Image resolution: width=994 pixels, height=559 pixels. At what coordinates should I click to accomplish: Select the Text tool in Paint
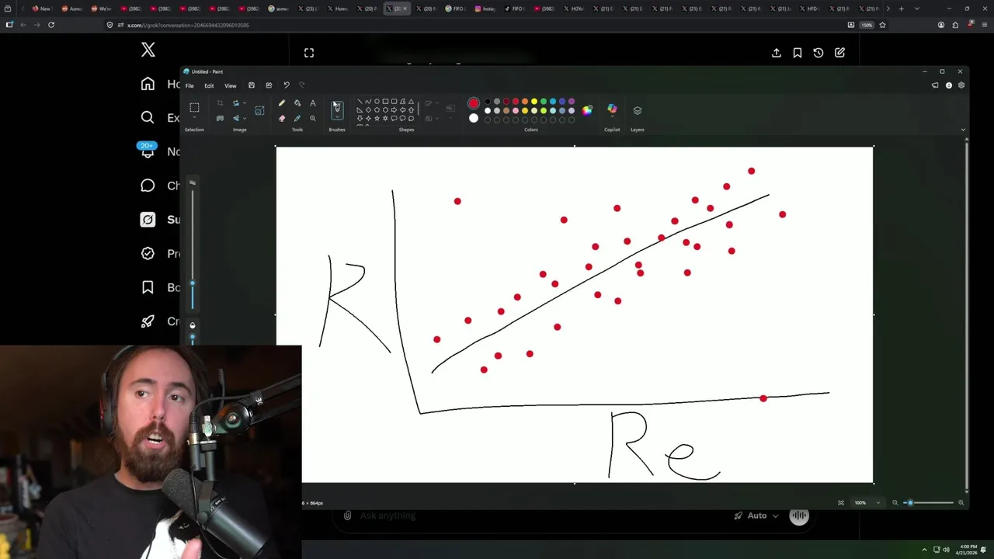click(313, 102)
